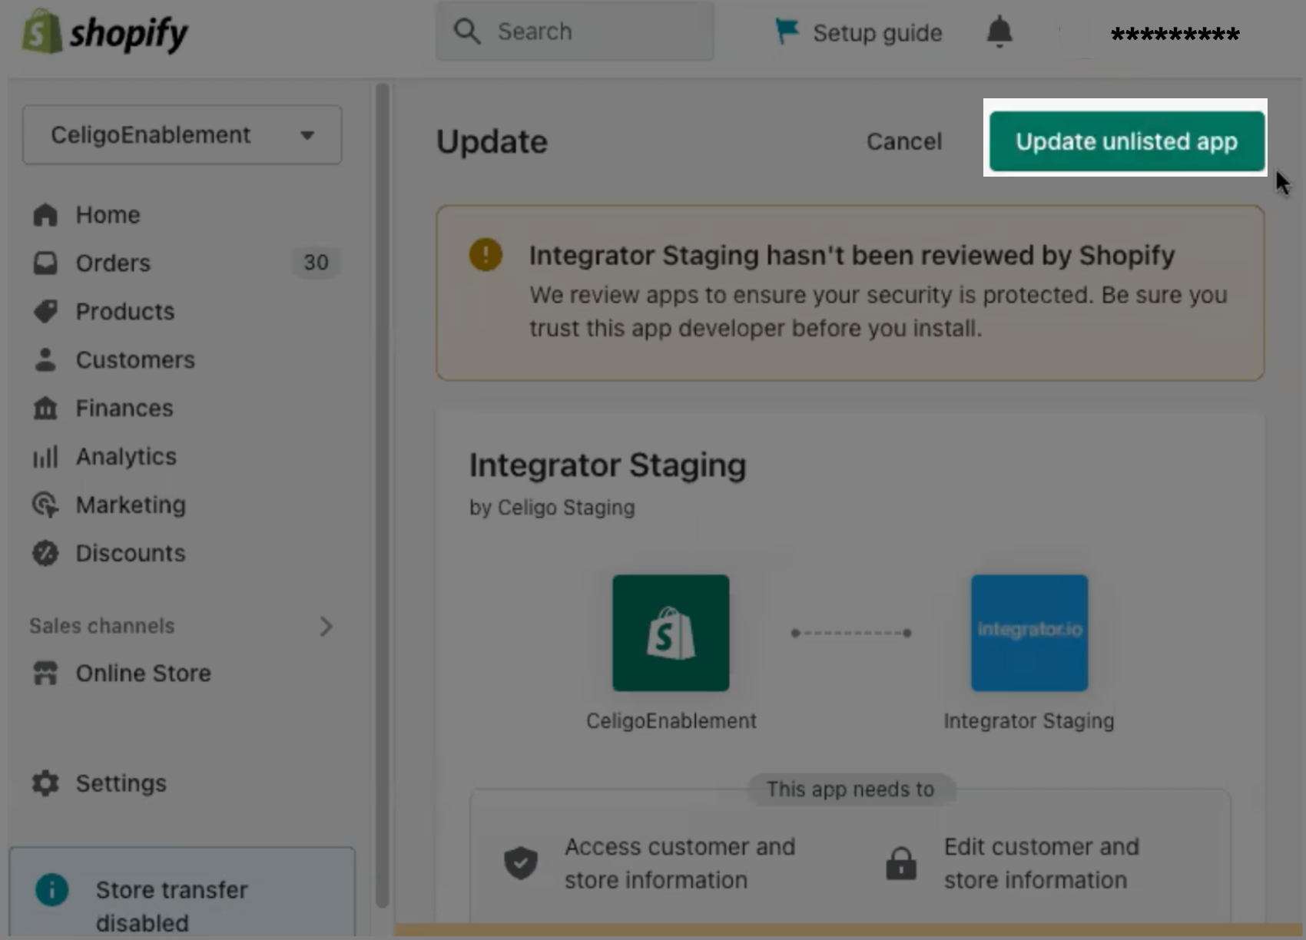This screenshot has width=1306, height=940.
Task: Click the Integrator Staging label under app logo
Action: [1029, 721]
